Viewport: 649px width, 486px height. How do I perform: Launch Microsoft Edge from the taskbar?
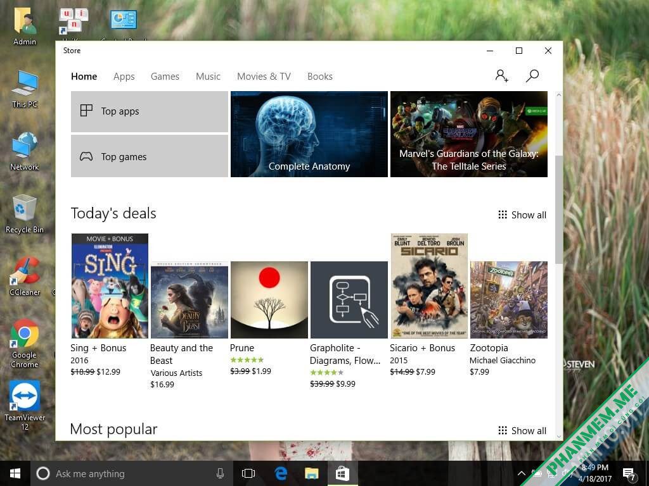[x=281, y=473]
